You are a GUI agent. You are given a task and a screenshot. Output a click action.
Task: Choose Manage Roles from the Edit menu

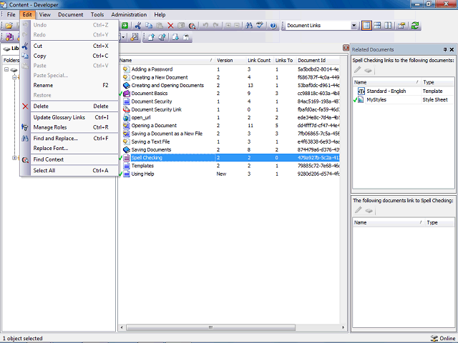(x=69, y=127)
